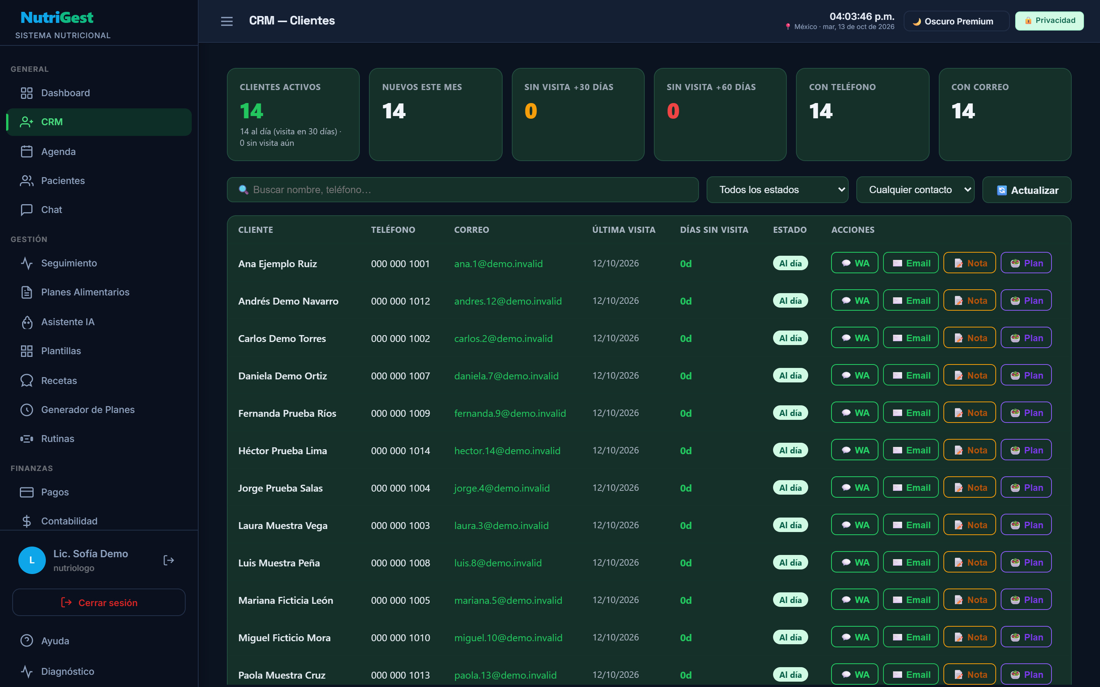Expand the Cualquier contacto dropdown

pyautogui.click(x=915, y=189)
